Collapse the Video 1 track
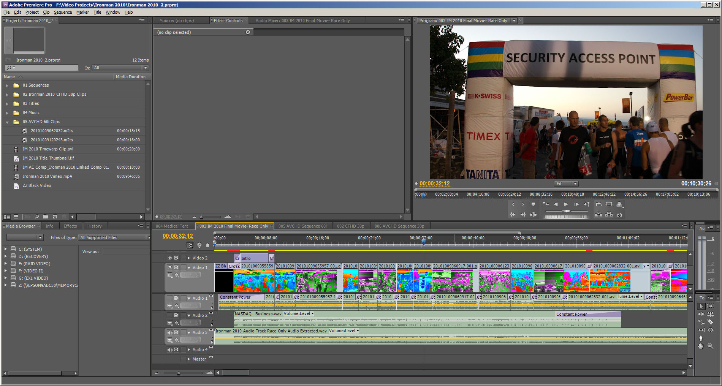 (x=189, y=267)
